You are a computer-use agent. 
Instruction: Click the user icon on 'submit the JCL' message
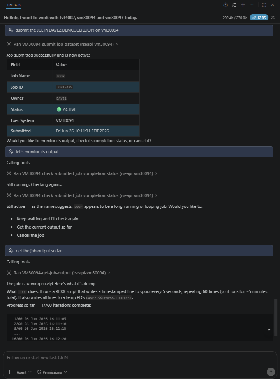pos(11,30)
